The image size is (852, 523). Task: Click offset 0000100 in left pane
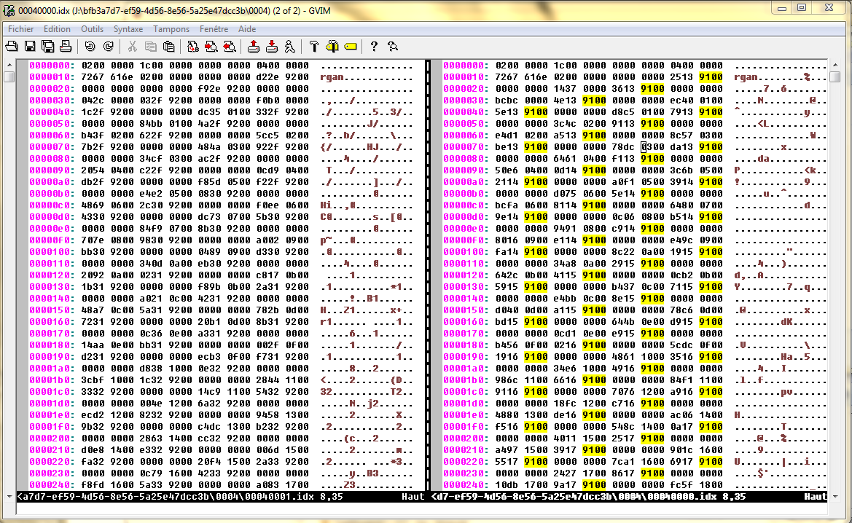pyautogui.click(x=50, y=252)
